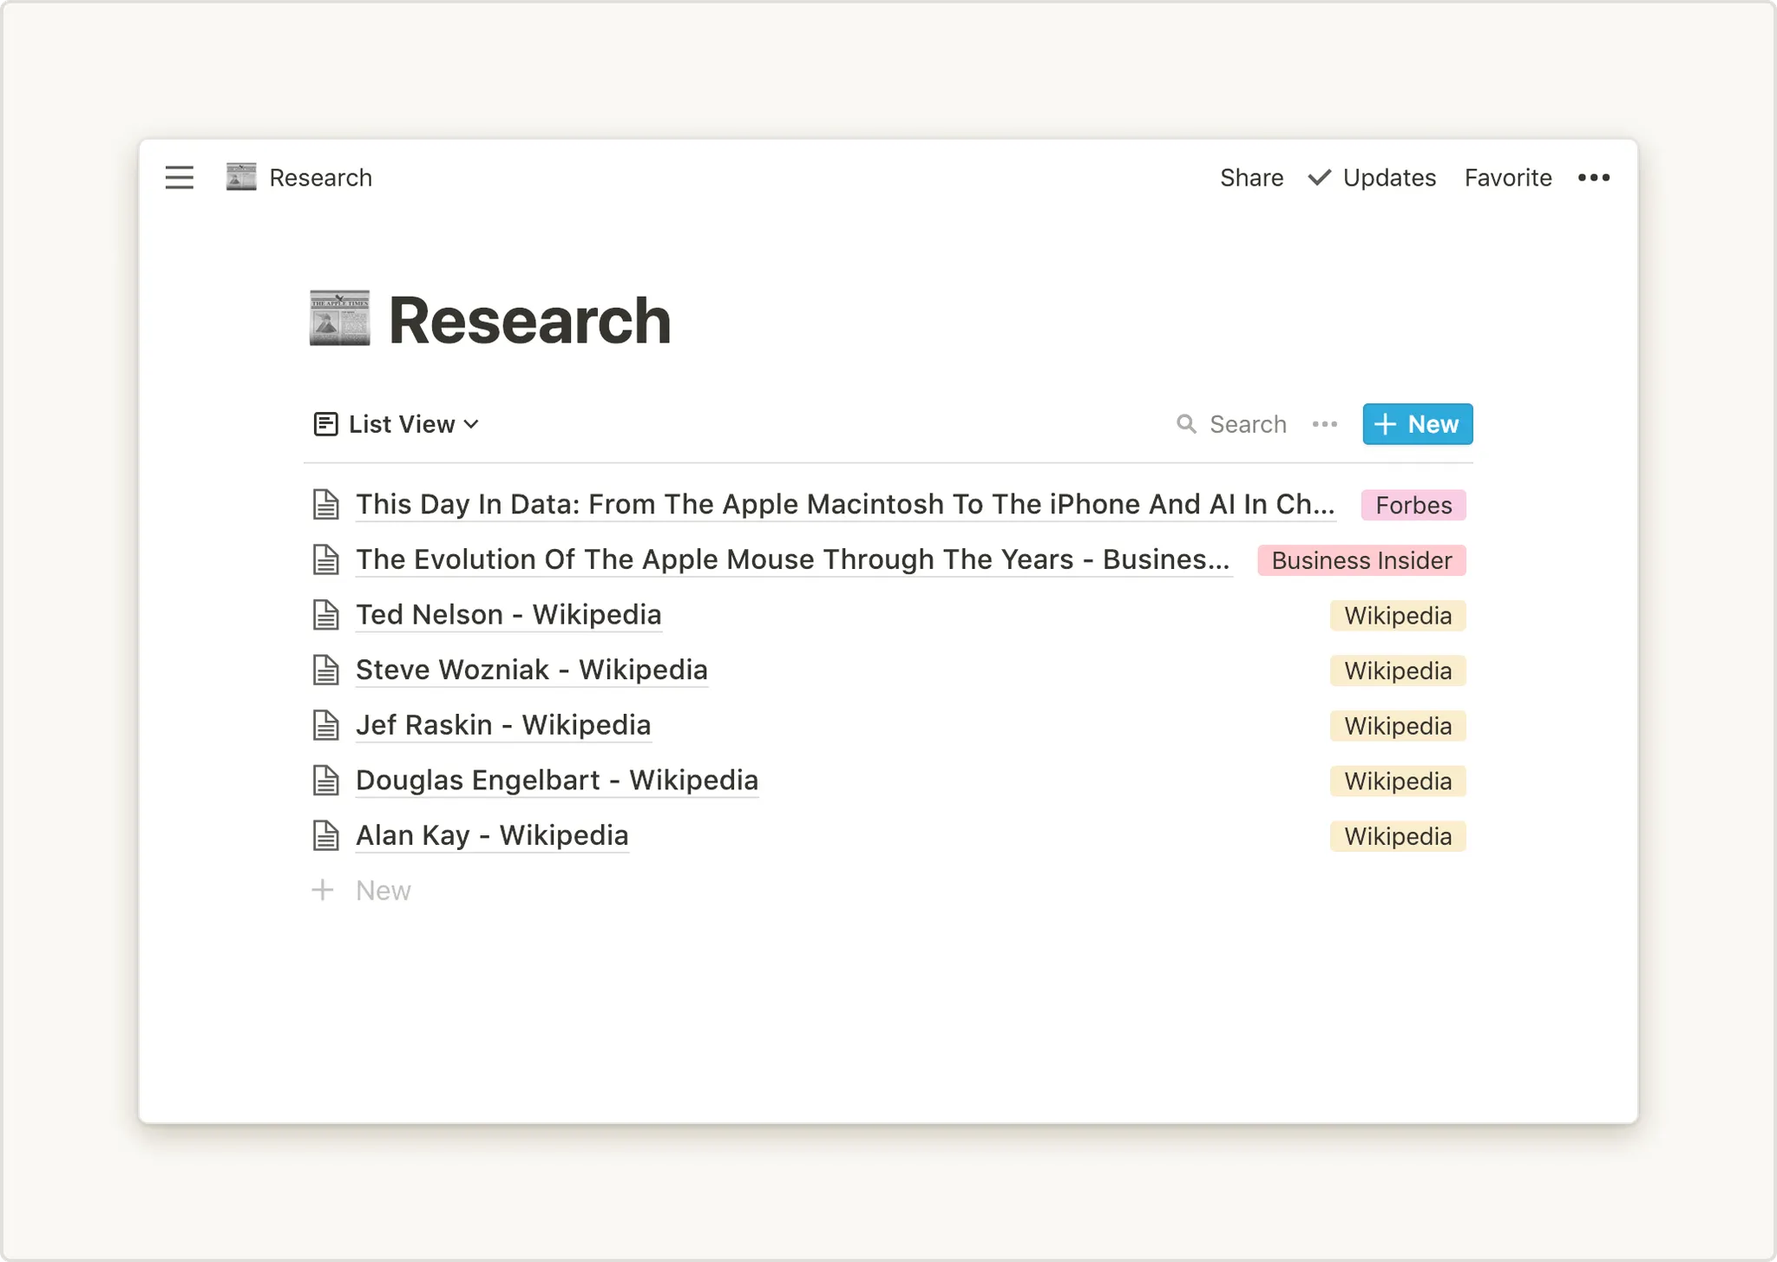Open the Jef Raskin - Wikipedia entry
The image size is (1777, 1262).
(502, 725)
